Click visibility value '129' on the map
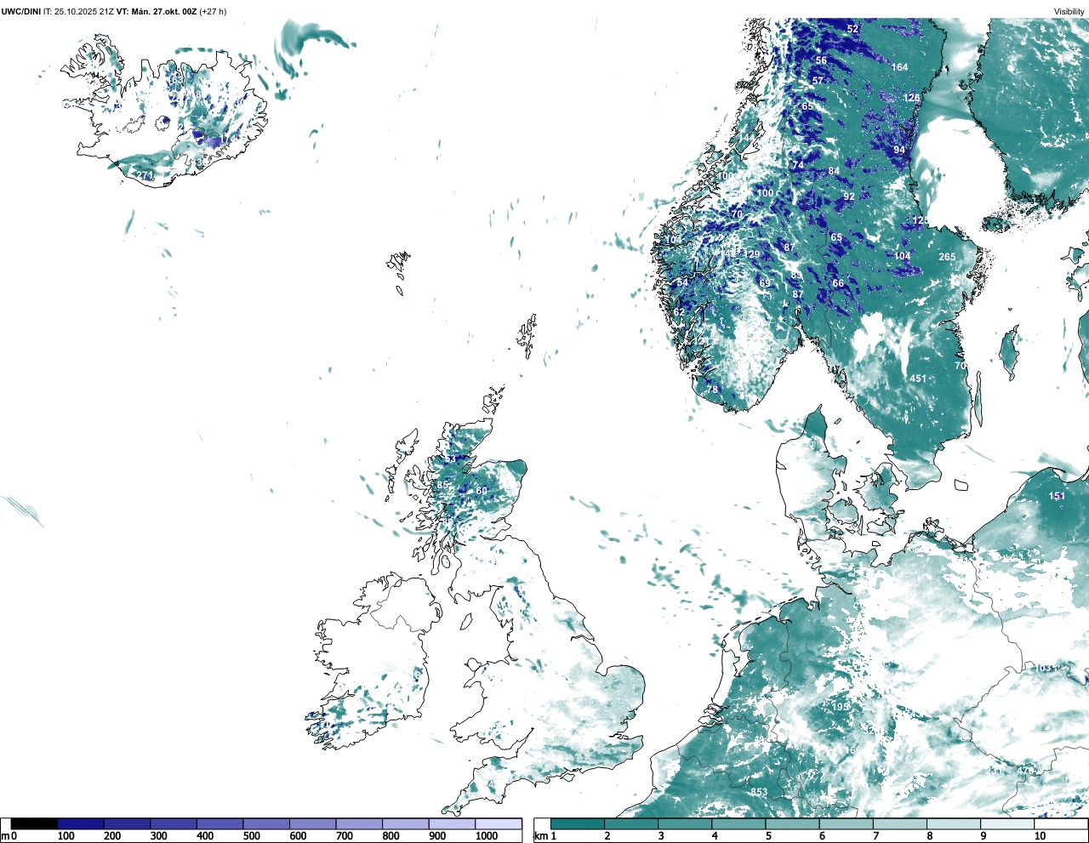1089x843 pixels. point(752,255)
